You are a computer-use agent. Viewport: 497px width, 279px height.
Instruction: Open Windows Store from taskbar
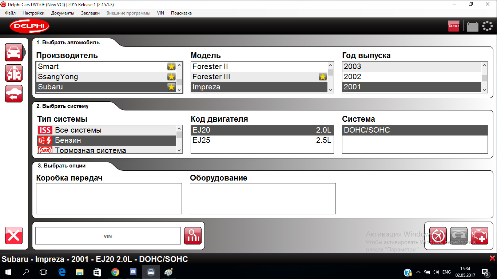[x=97, y=272]
